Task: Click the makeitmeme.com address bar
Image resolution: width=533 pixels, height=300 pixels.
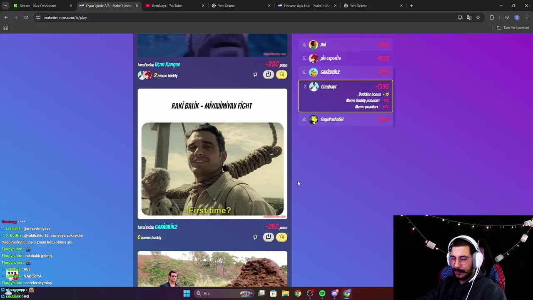Action: click(x=246, y=17)
